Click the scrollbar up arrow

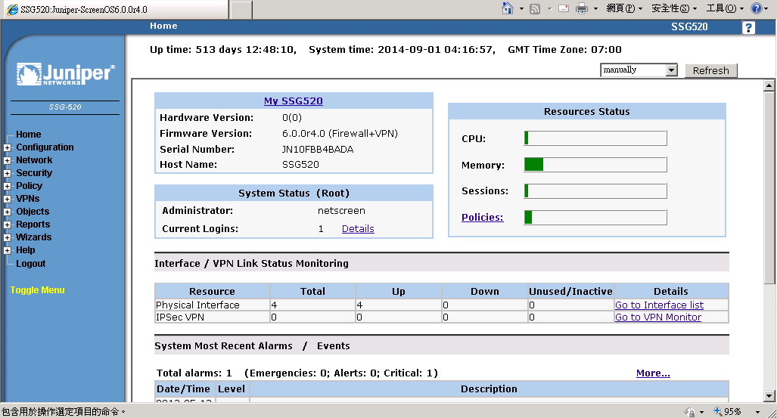coord(769,85)
